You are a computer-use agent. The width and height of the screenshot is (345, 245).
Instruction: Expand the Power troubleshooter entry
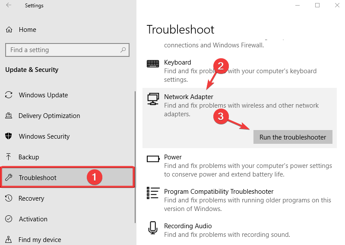click(x=240, y=166)
